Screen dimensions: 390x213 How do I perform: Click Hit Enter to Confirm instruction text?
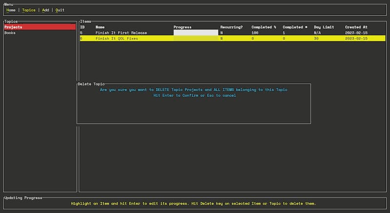(195, 96)
